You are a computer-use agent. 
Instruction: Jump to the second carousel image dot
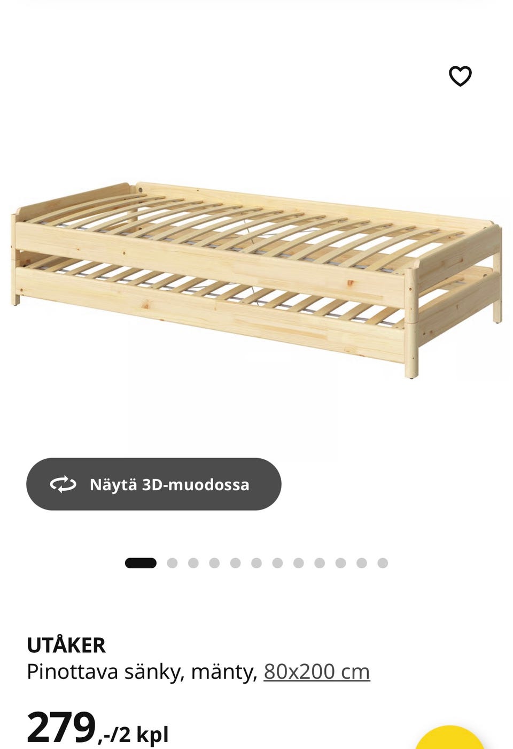tap(172, 563)
